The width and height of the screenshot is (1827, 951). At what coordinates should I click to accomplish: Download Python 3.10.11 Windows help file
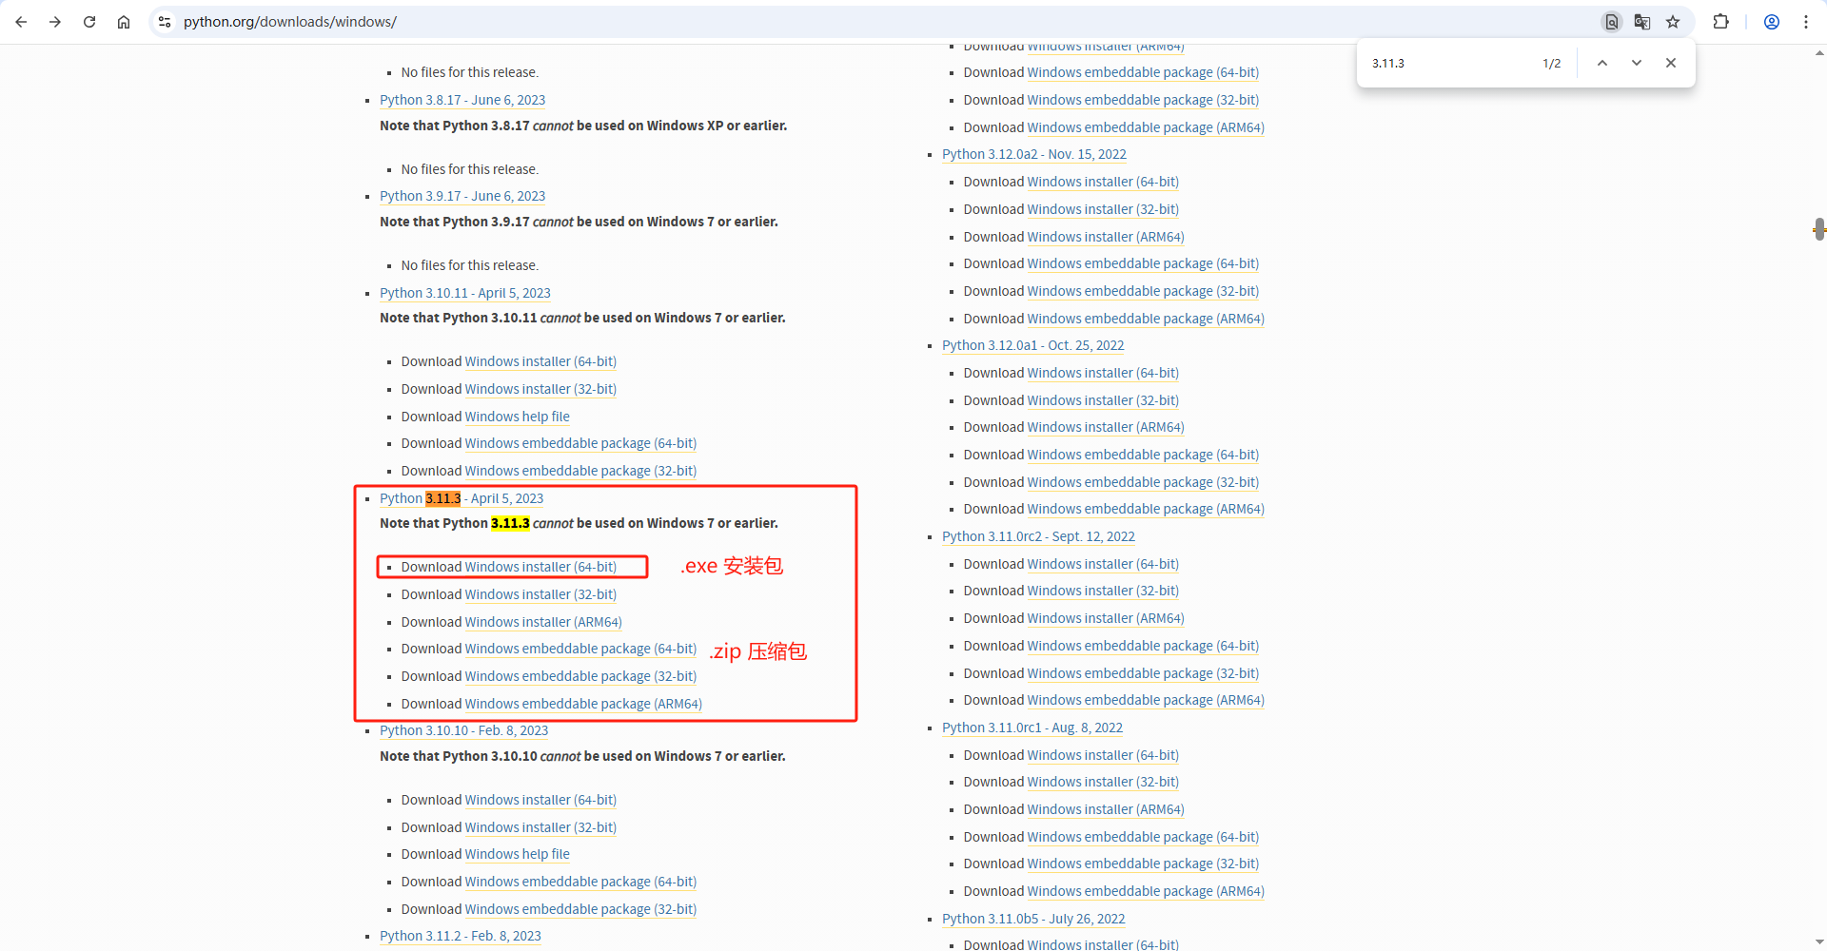click(518, 417)
